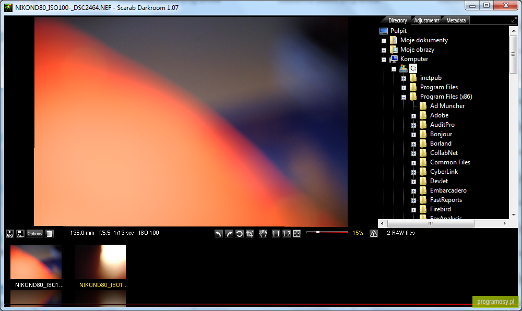Expand the Adobe folder
The width and height of the screenshot is (522, 311).
[x=413, y=116]
